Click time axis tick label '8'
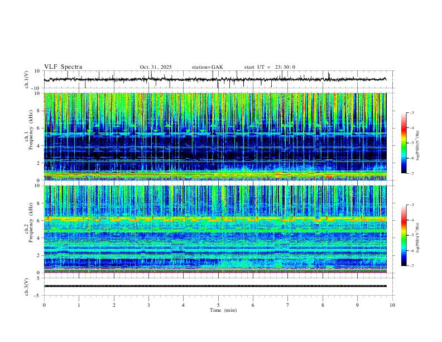 pos(323,305)
